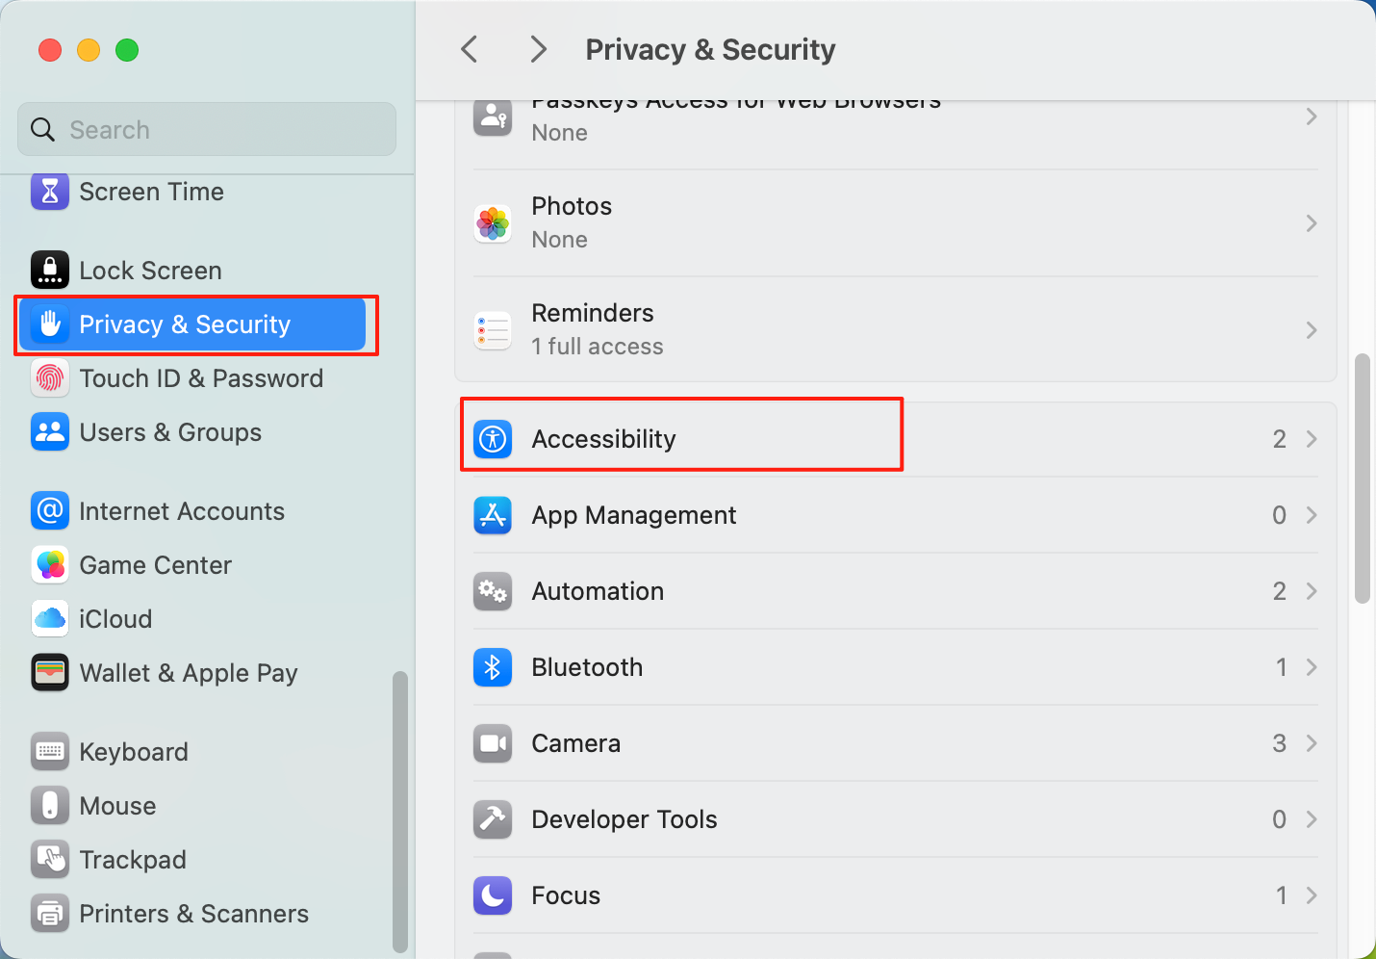
Task: Click the Photos app icon
Action: click(x=493, y=223)
